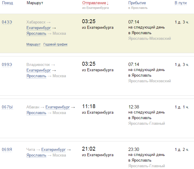Click Екатеринбург in the Абакан route
Viewport: 194px width, 169px height.
(58, 107)
